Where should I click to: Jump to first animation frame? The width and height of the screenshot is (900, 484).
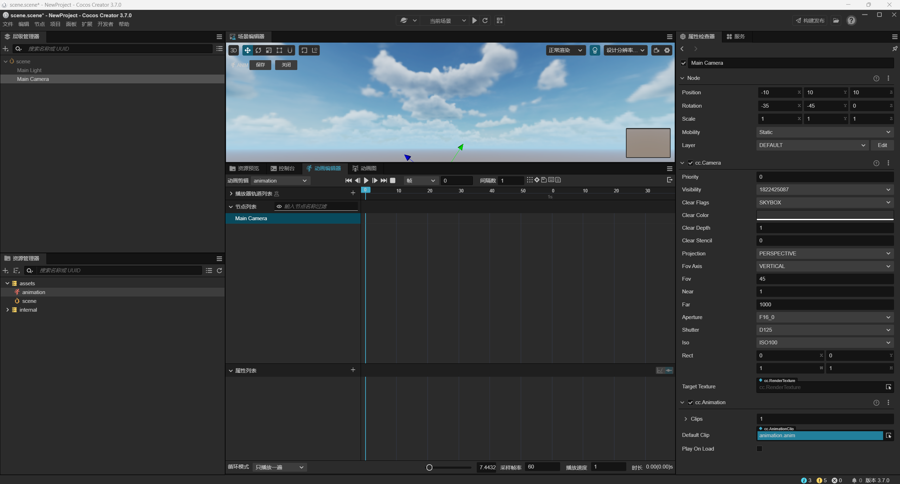[x=348, y=180]
